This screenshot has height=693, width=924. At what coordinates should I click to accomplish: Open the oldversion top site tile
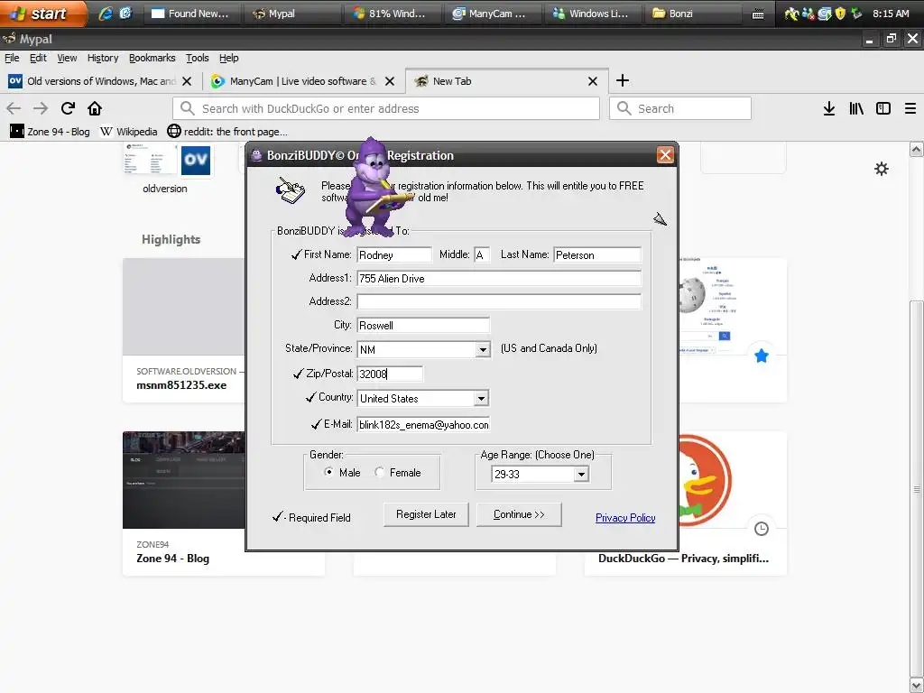[166, 168]
